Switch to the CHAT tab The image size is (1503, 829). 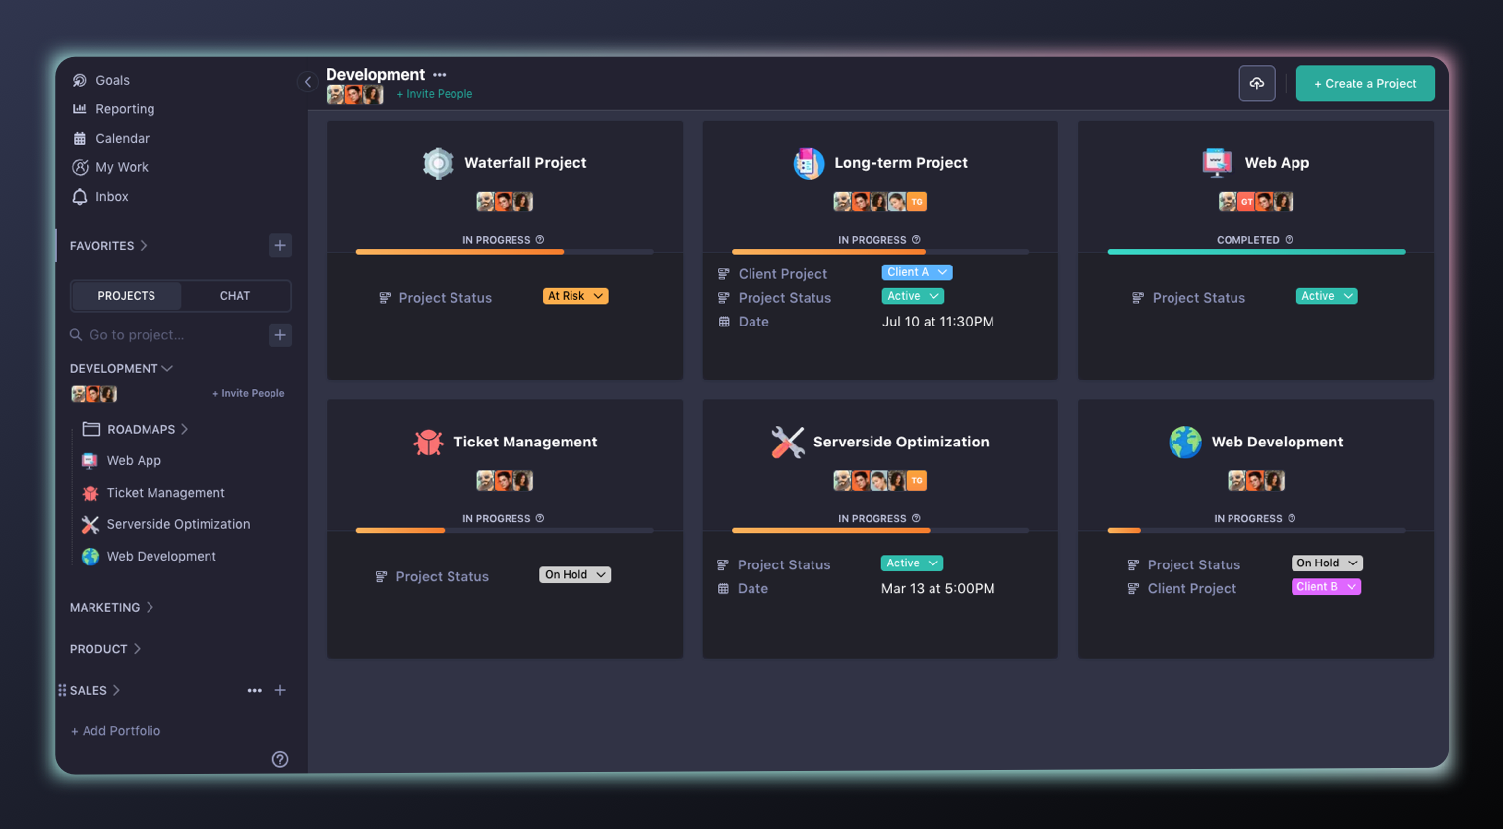235,296
